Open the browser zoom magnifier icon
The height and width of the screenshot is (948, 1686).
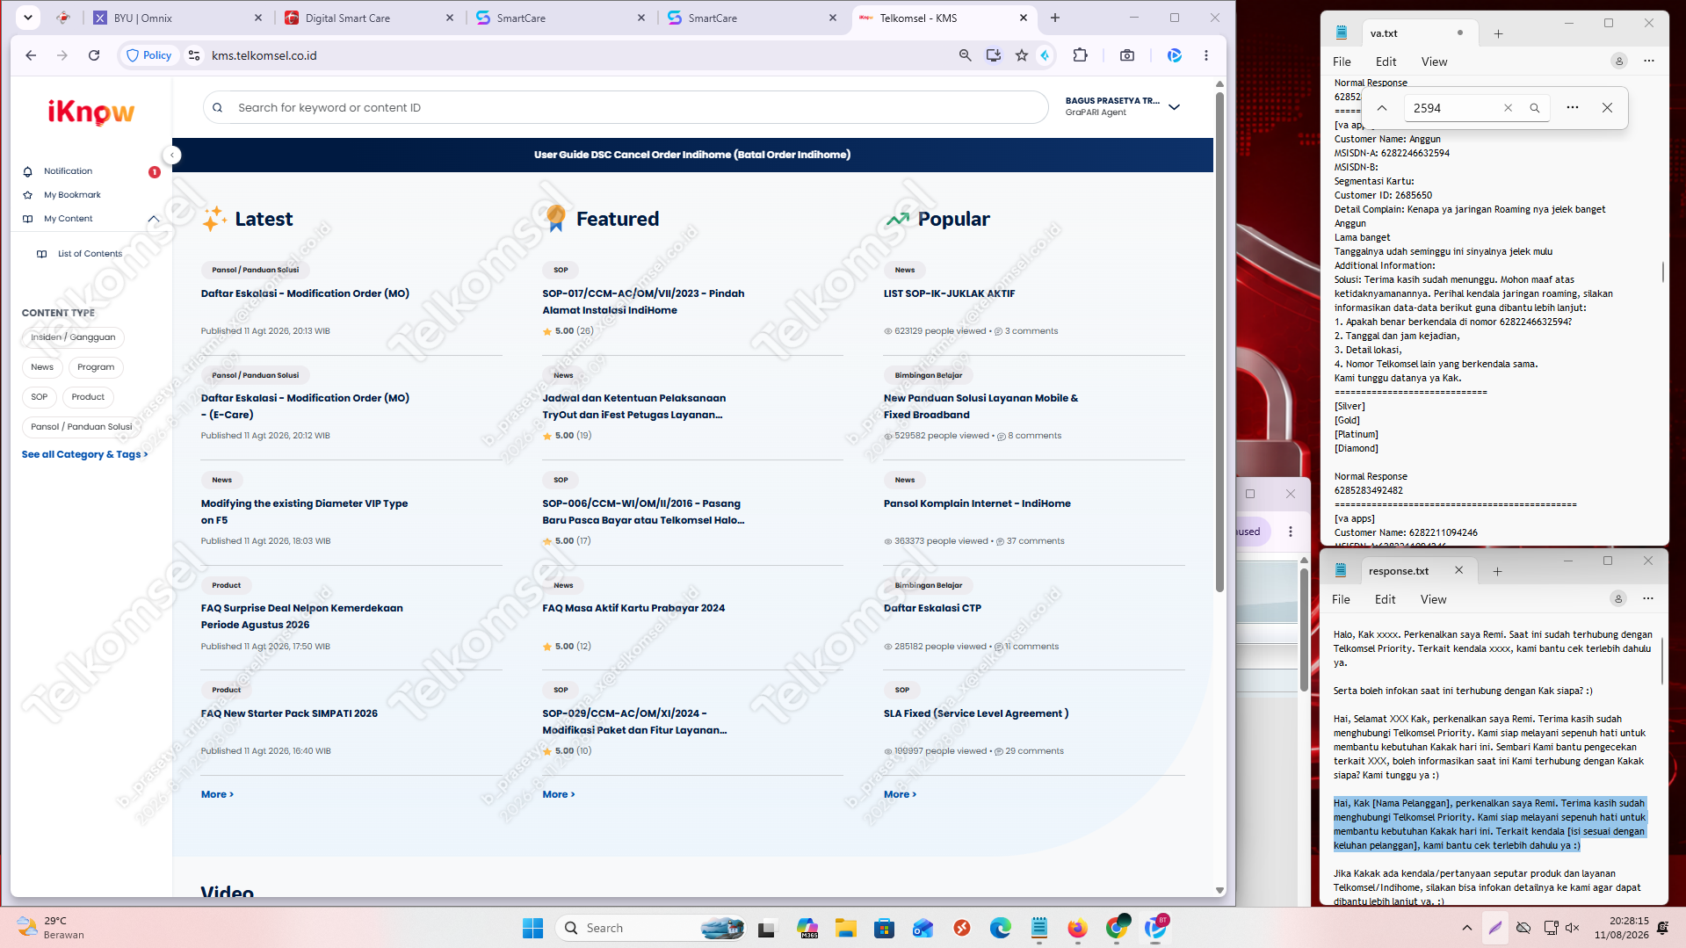965,55
